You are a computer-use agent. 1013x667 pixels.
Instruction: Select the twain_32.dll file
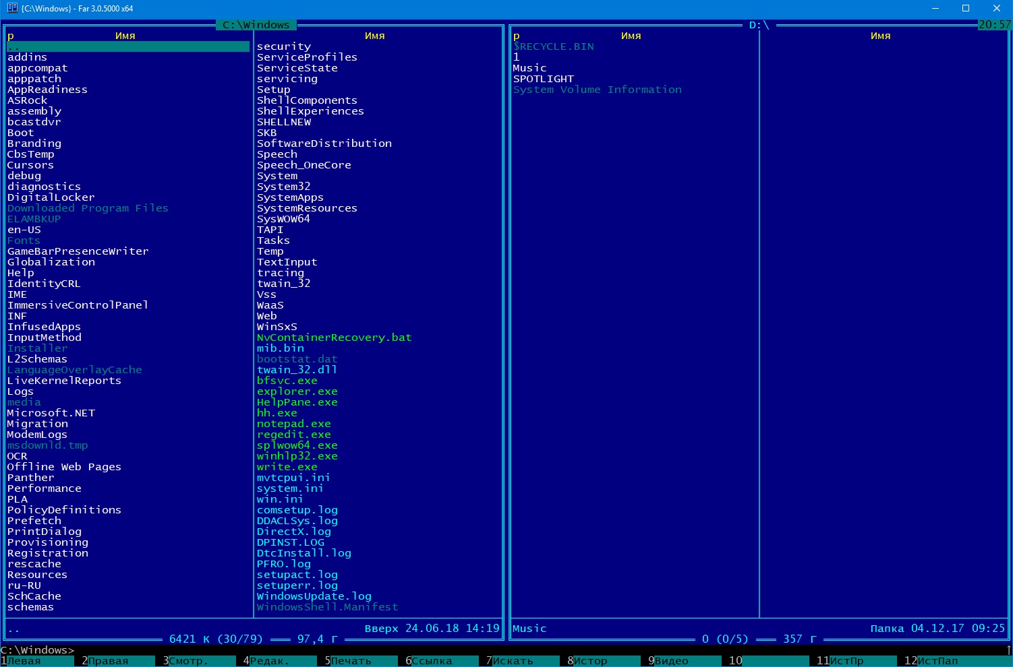[297, 370]
